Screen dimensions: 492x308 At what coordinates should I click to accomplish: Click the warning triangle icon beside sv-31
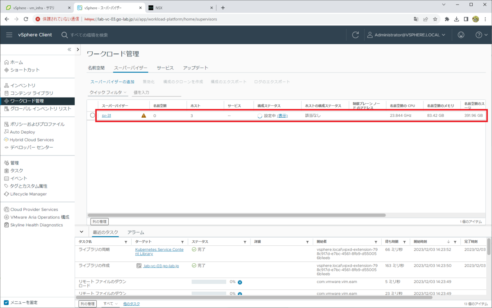[x=143, y=116]
